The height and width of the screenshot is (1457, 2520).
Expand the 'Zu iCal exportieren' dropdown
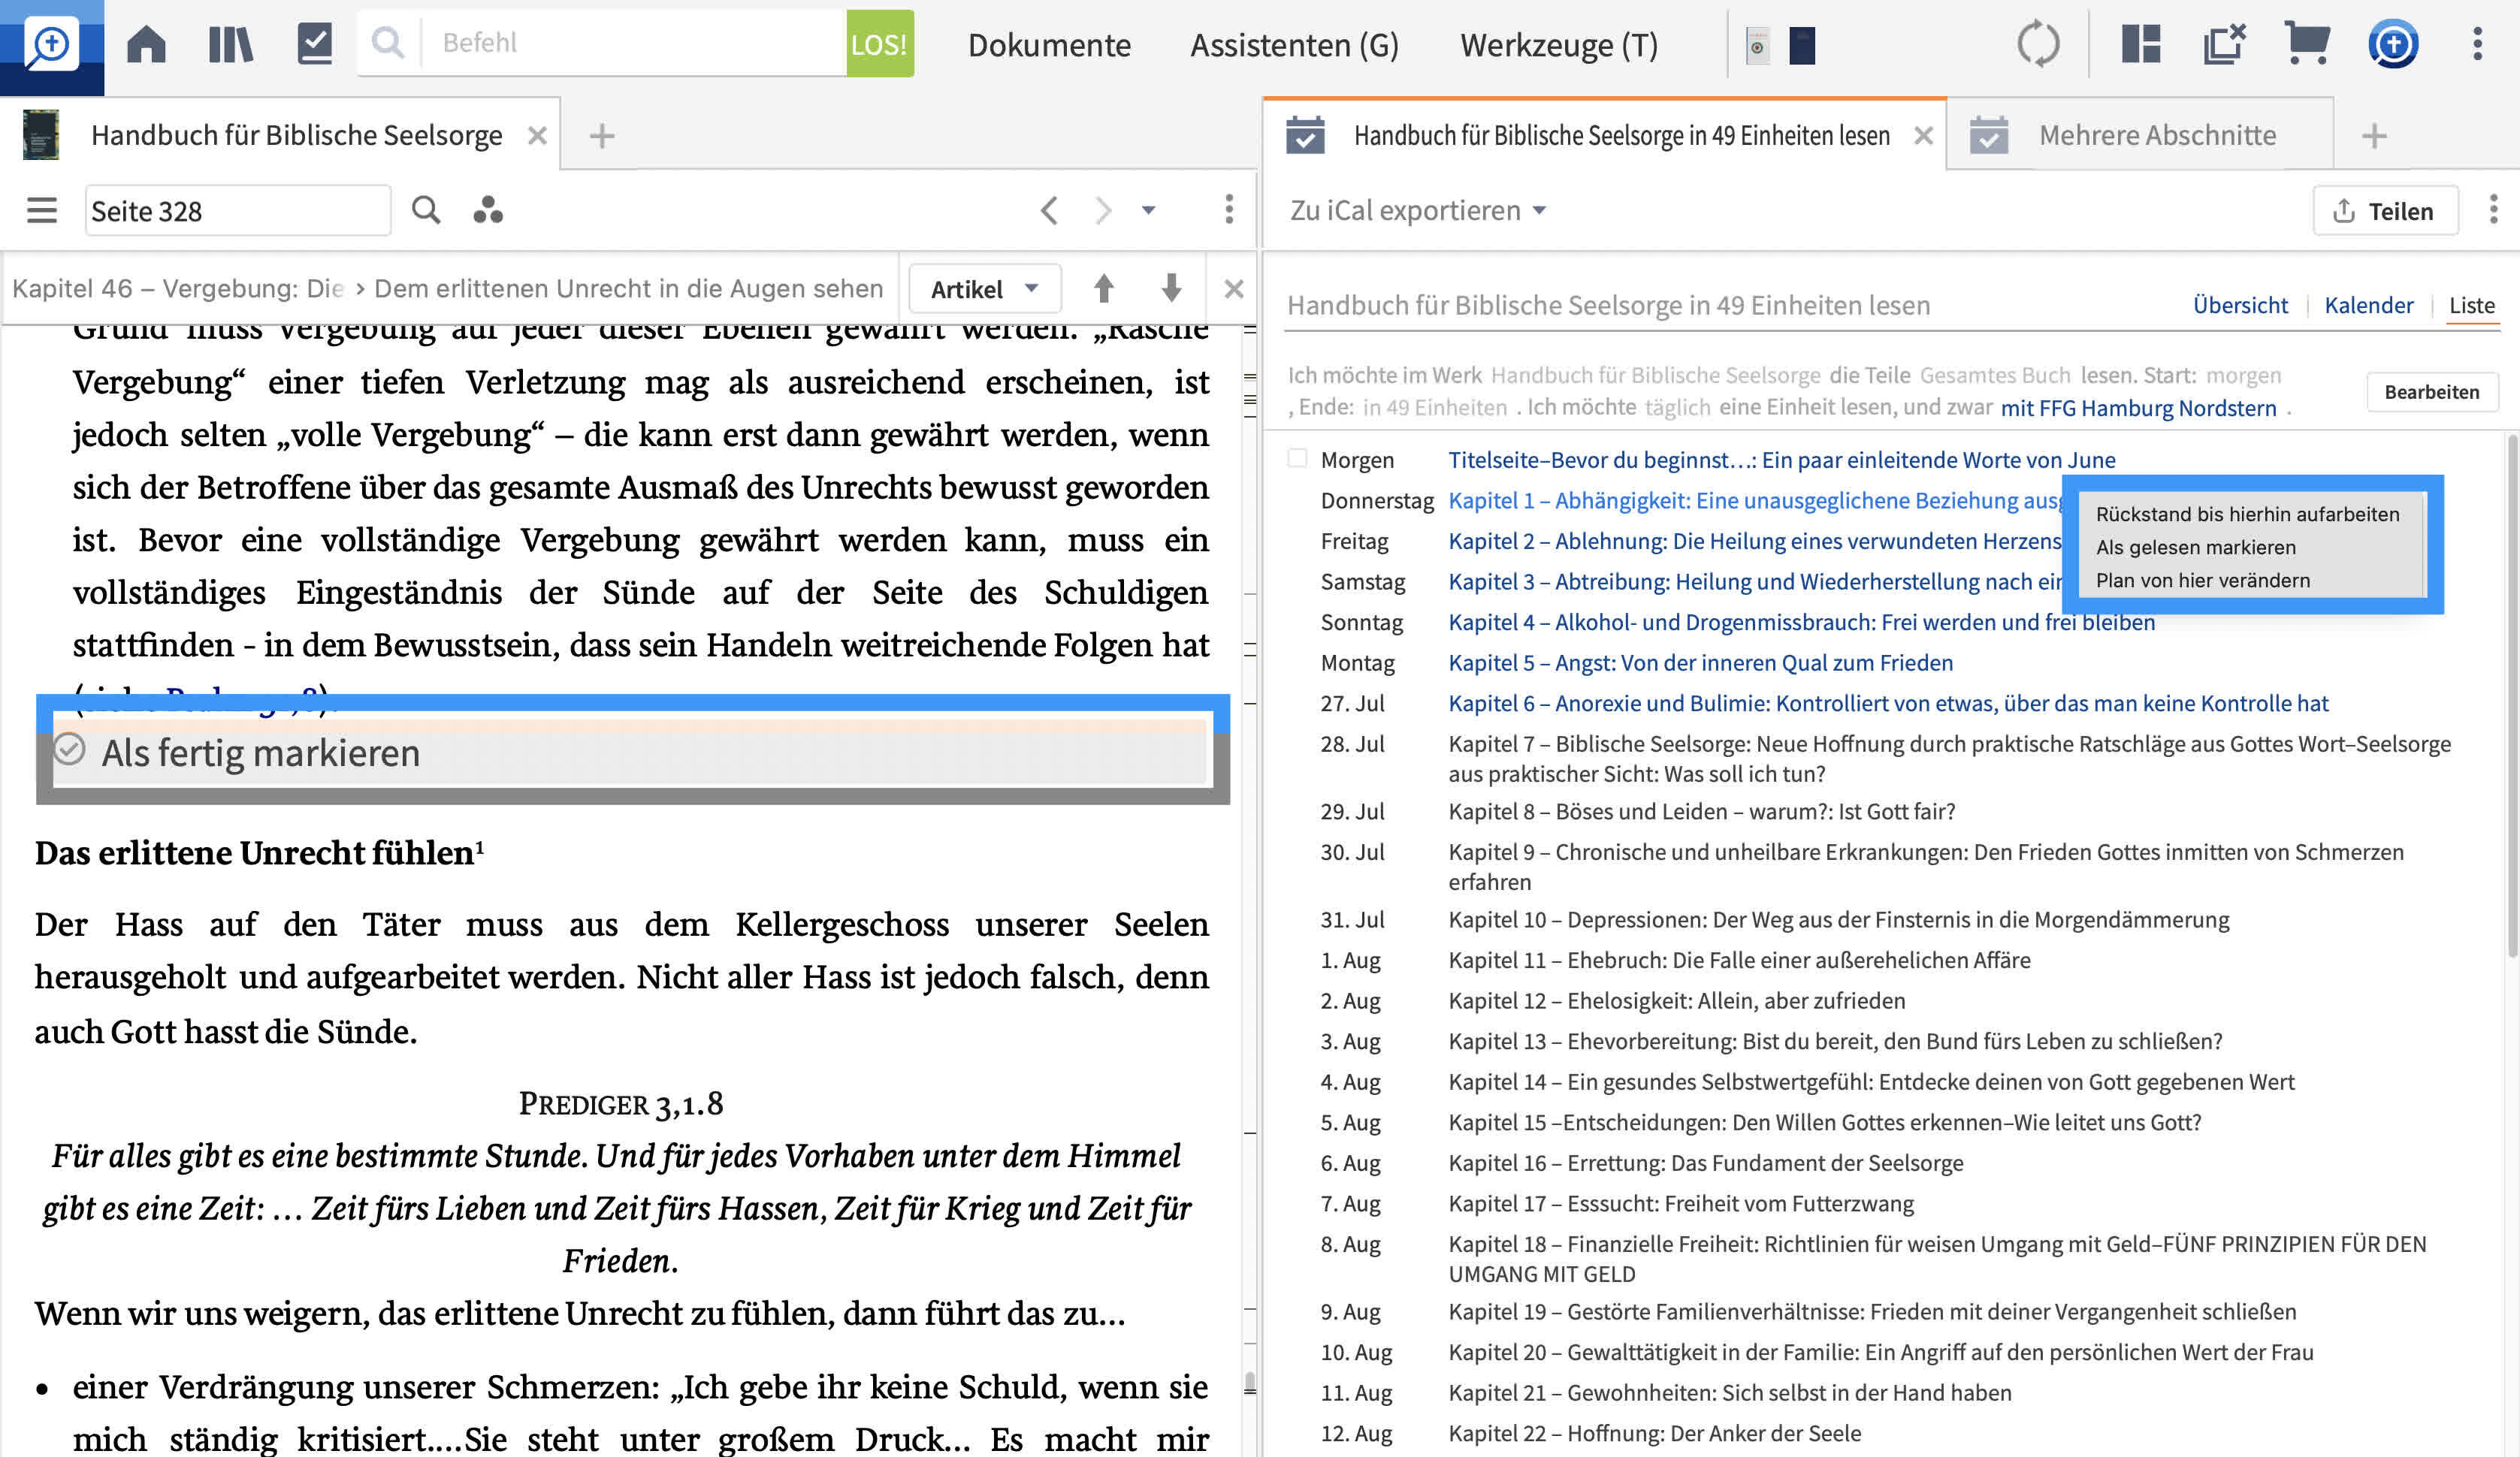point(1417,210)
